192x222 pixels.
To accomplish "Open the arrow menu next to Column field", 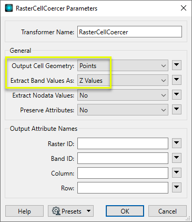I will click(x=177, y=172).
